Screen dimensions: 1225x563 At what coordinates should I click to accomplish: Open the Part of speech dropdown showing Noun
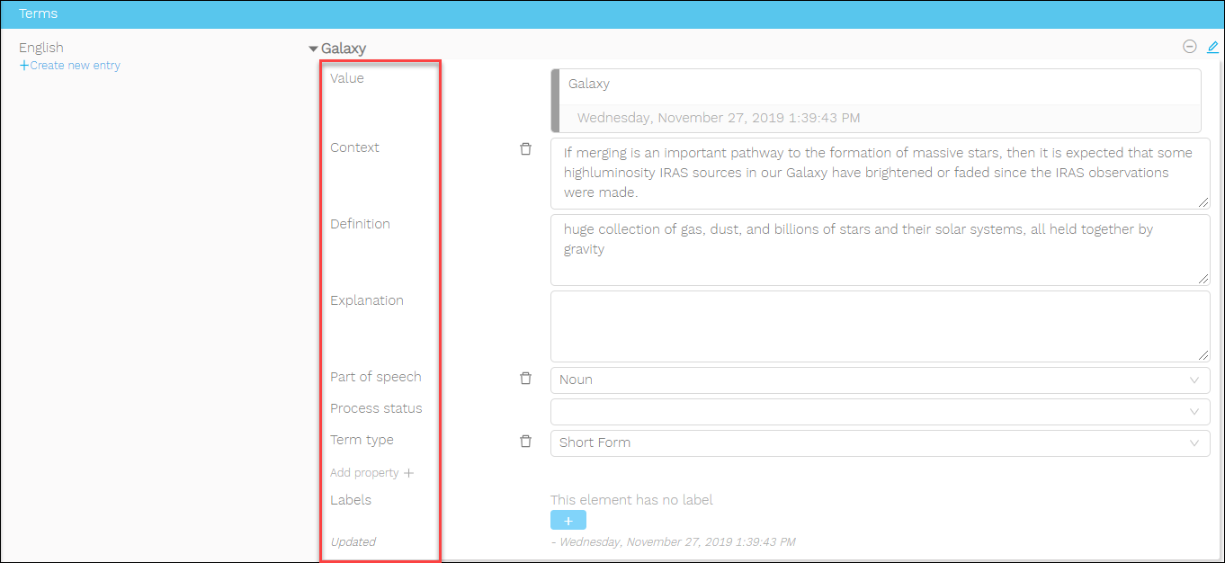point(880,380)
